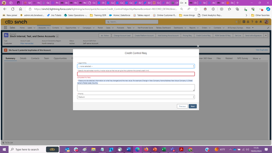Image resolution: width=272 pixels, height=153 pixels.
Task: Open the Salesforce Guidance Center icon
Action: coord(248,22)
